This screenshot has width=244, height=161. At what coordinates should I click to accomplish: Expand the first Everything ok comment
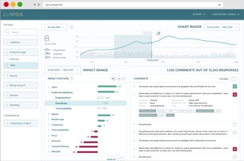(134, 124)
